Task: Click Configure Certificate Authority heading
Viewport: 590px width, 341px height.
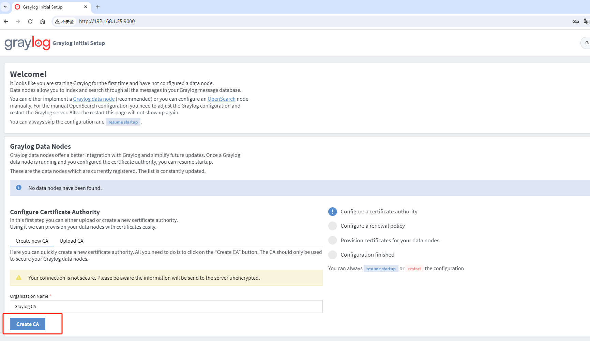Action: pyautogui.click(x=55, y=212)
